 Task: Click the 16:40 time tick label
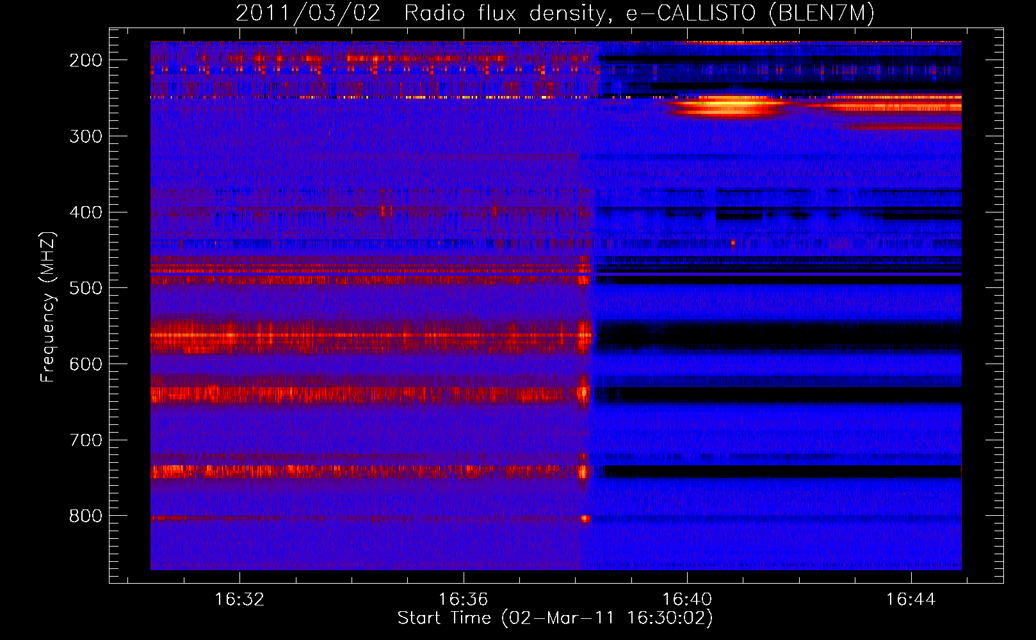pos(687,600)
